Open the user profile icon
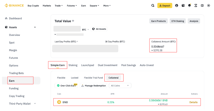The width and height of the screenshot is (214, 111). (176, 5)
